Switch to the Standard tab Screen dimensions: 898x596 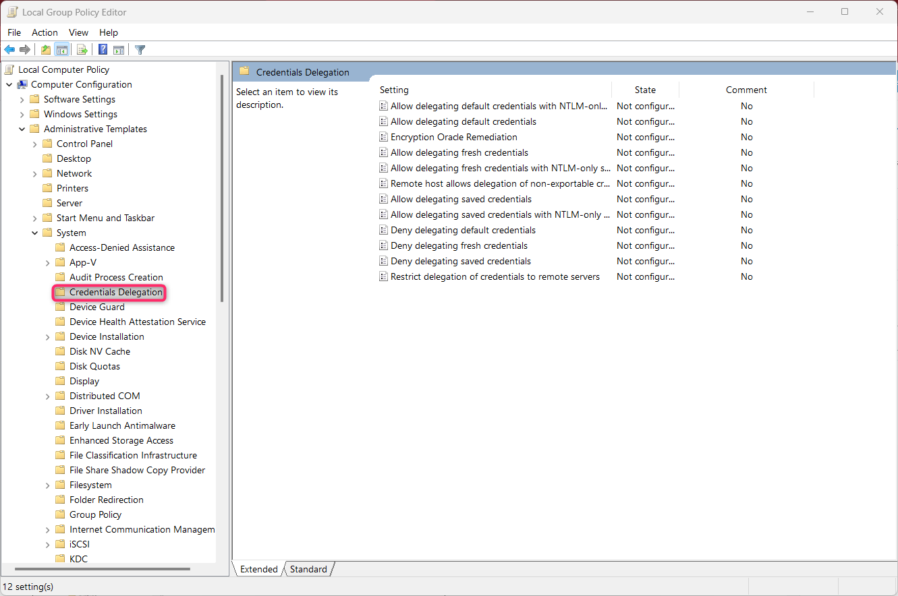[x=307, y=568]
